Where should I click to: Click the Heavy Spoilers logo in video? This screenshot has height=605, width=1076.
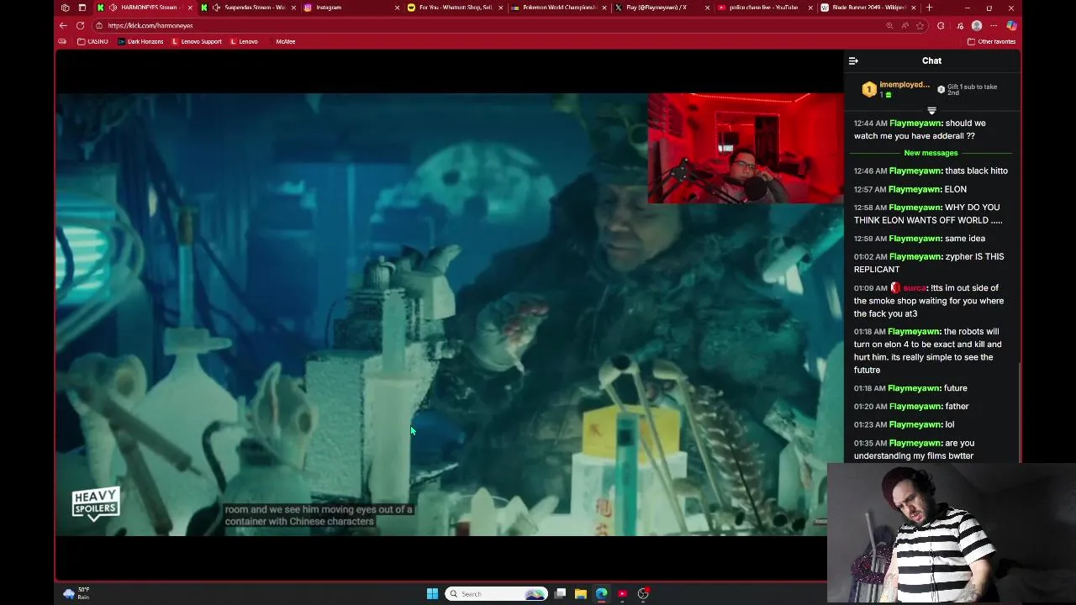[x=96, y=504]
